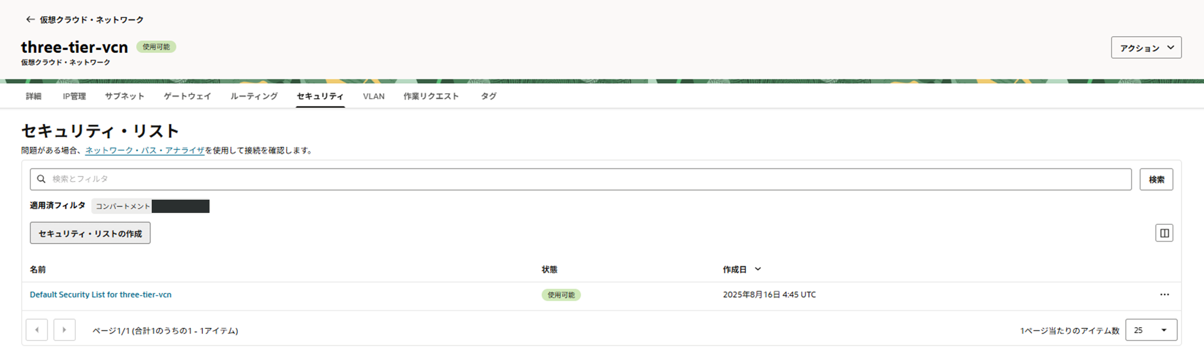Click the 仮想クラウド・ネットワーク breadcrumb link
1204x353 pixels.
(x=92, y=20)
